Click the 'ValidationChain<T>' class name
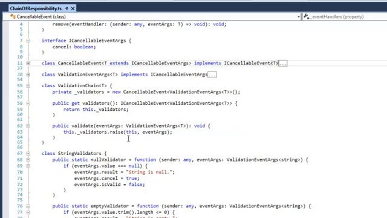 click(x=82, y=85)
